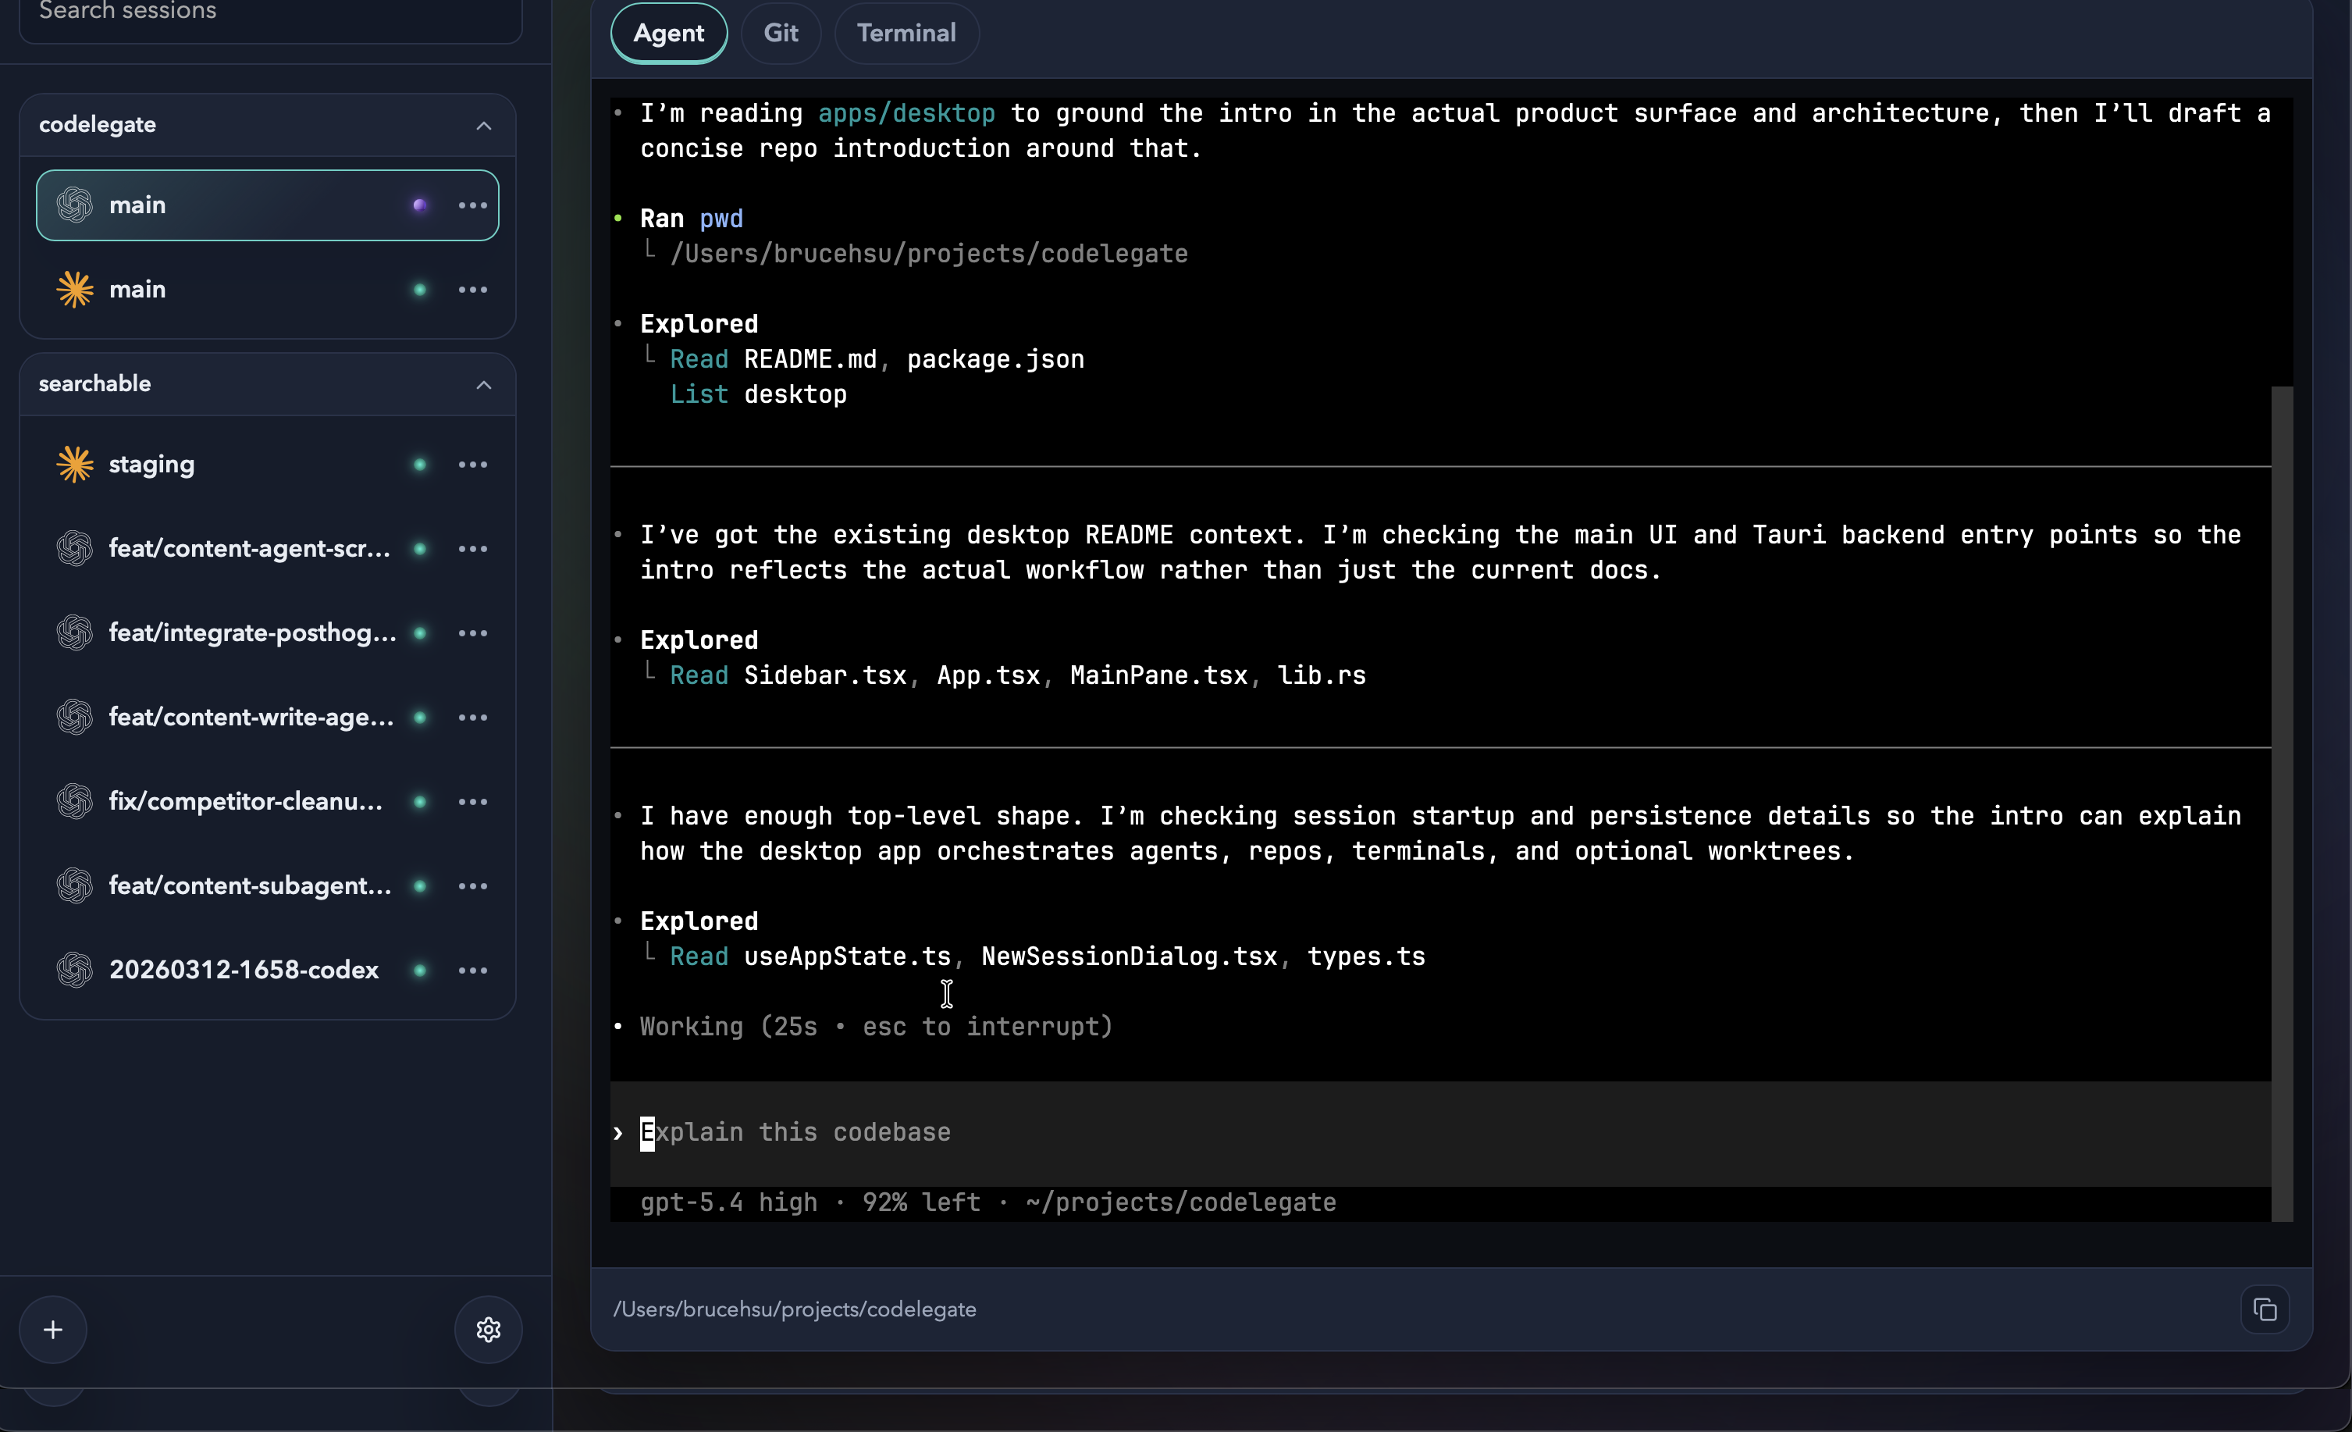This screenshot has height=1432, width=2352.
Task: Collapse the searchable session group
Action: [484, 384]
